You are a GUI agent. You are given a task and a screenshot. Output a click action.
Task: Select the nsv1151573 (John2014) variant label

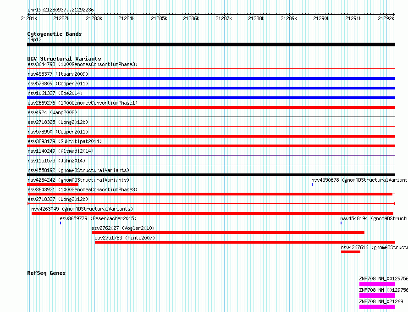(56, 161)
